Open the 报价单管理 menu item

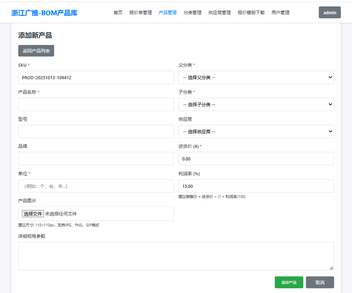point(140,13)
